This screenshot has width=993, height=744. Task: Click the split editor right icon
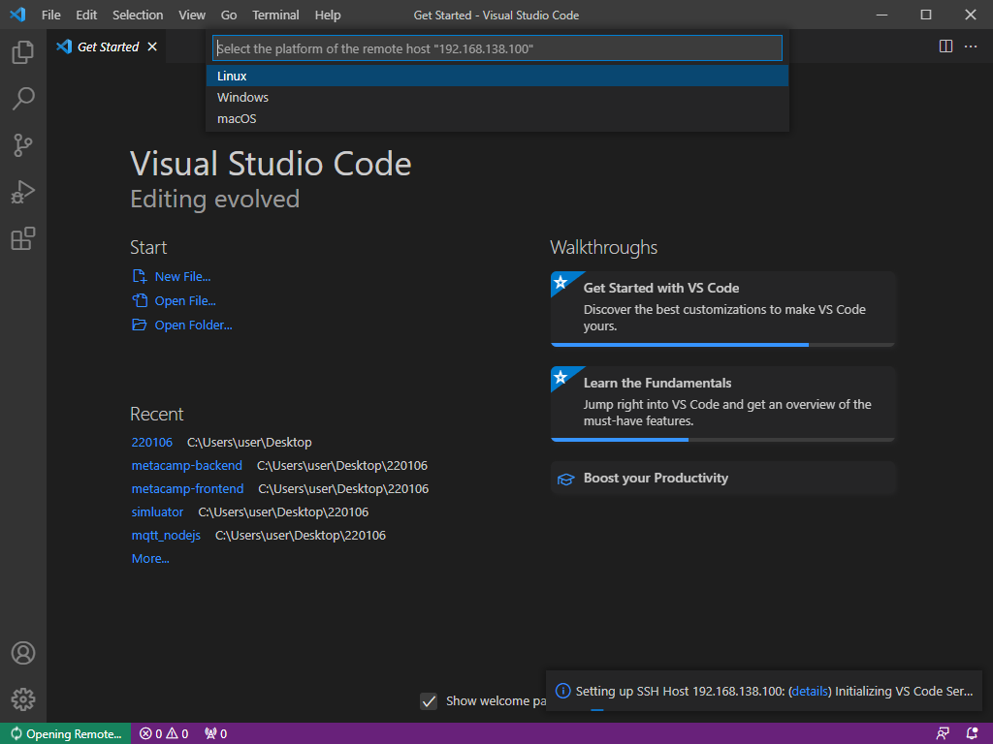[x=945, y=46]
